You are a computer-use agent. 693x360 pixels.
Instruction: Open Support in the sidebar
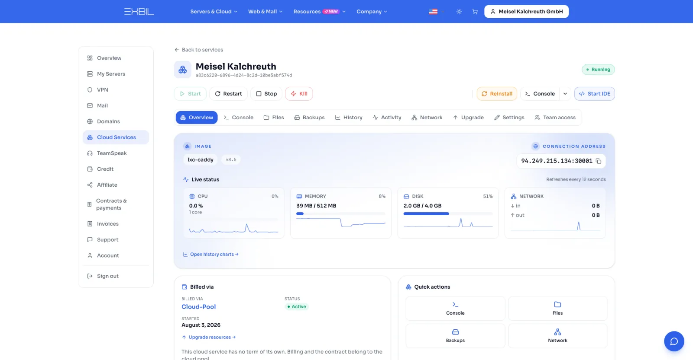coord(116,240)
